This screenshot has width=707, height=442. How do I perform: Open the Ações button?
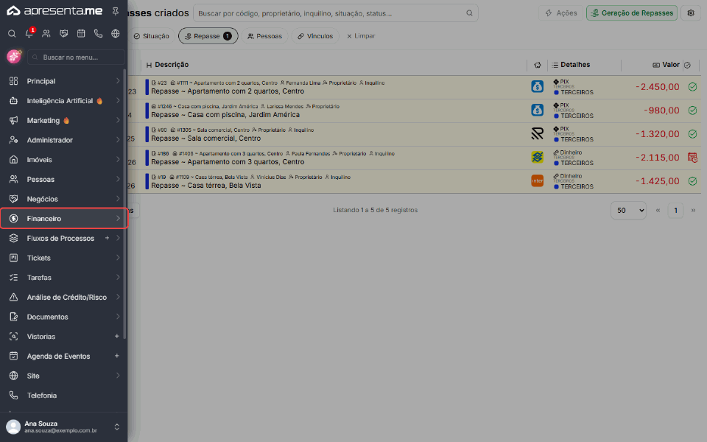coord(561,13)
